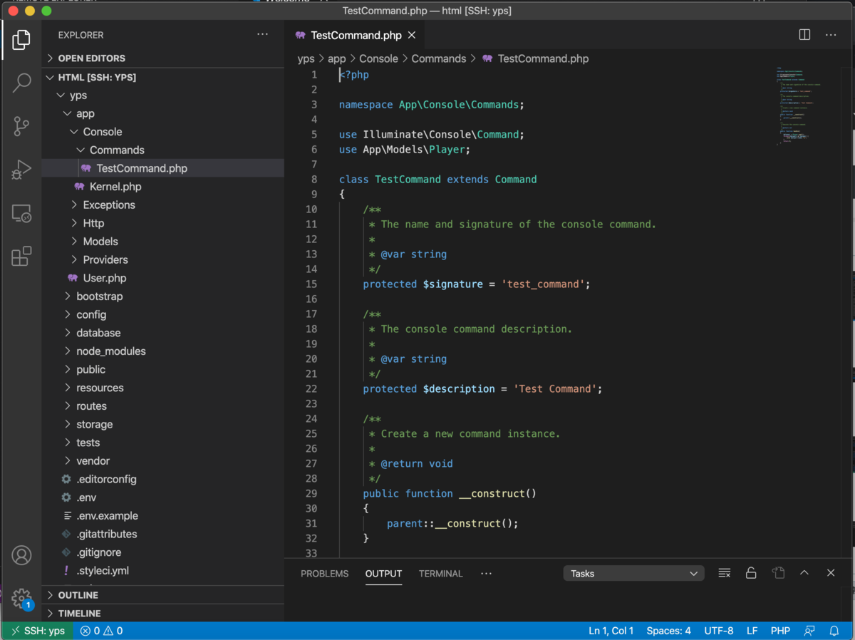Clear the output panel
855x640 pixels.
[725, 573]
